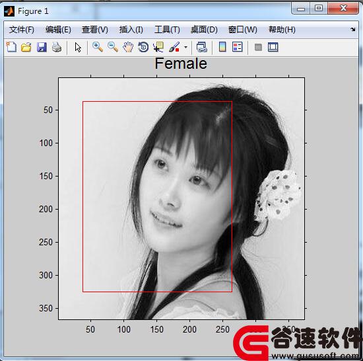Open brush color dropdown arrow
This screenshot has height=361, width=363.
coord(185,48)
